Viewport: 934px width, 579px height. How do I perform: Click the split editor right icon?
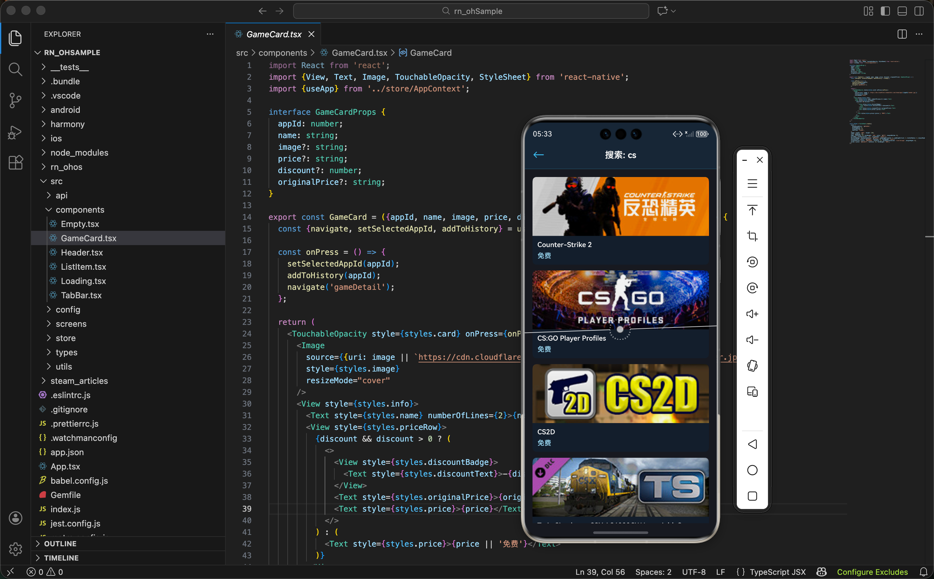pyautogui.click(x=902, y=34)
